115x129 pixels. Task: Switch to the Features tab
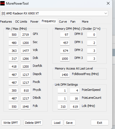6,22
